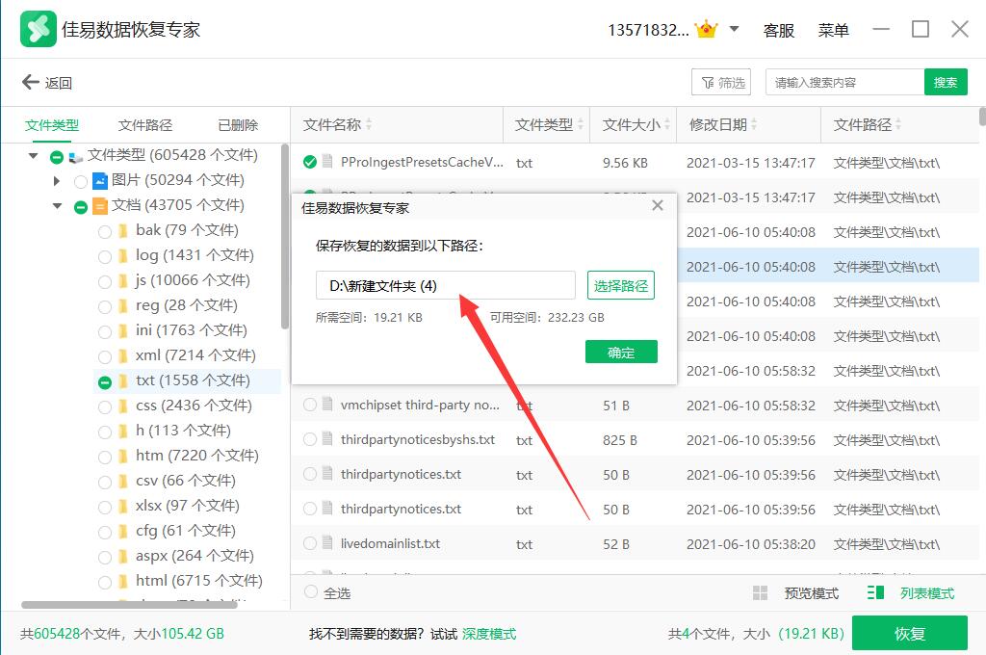Open 客服 customer service
Screen dimensions: 986x655
pos(778,30)
